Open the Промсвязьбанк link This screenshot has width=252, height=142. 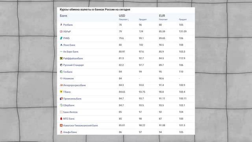(x=72, y=99)
